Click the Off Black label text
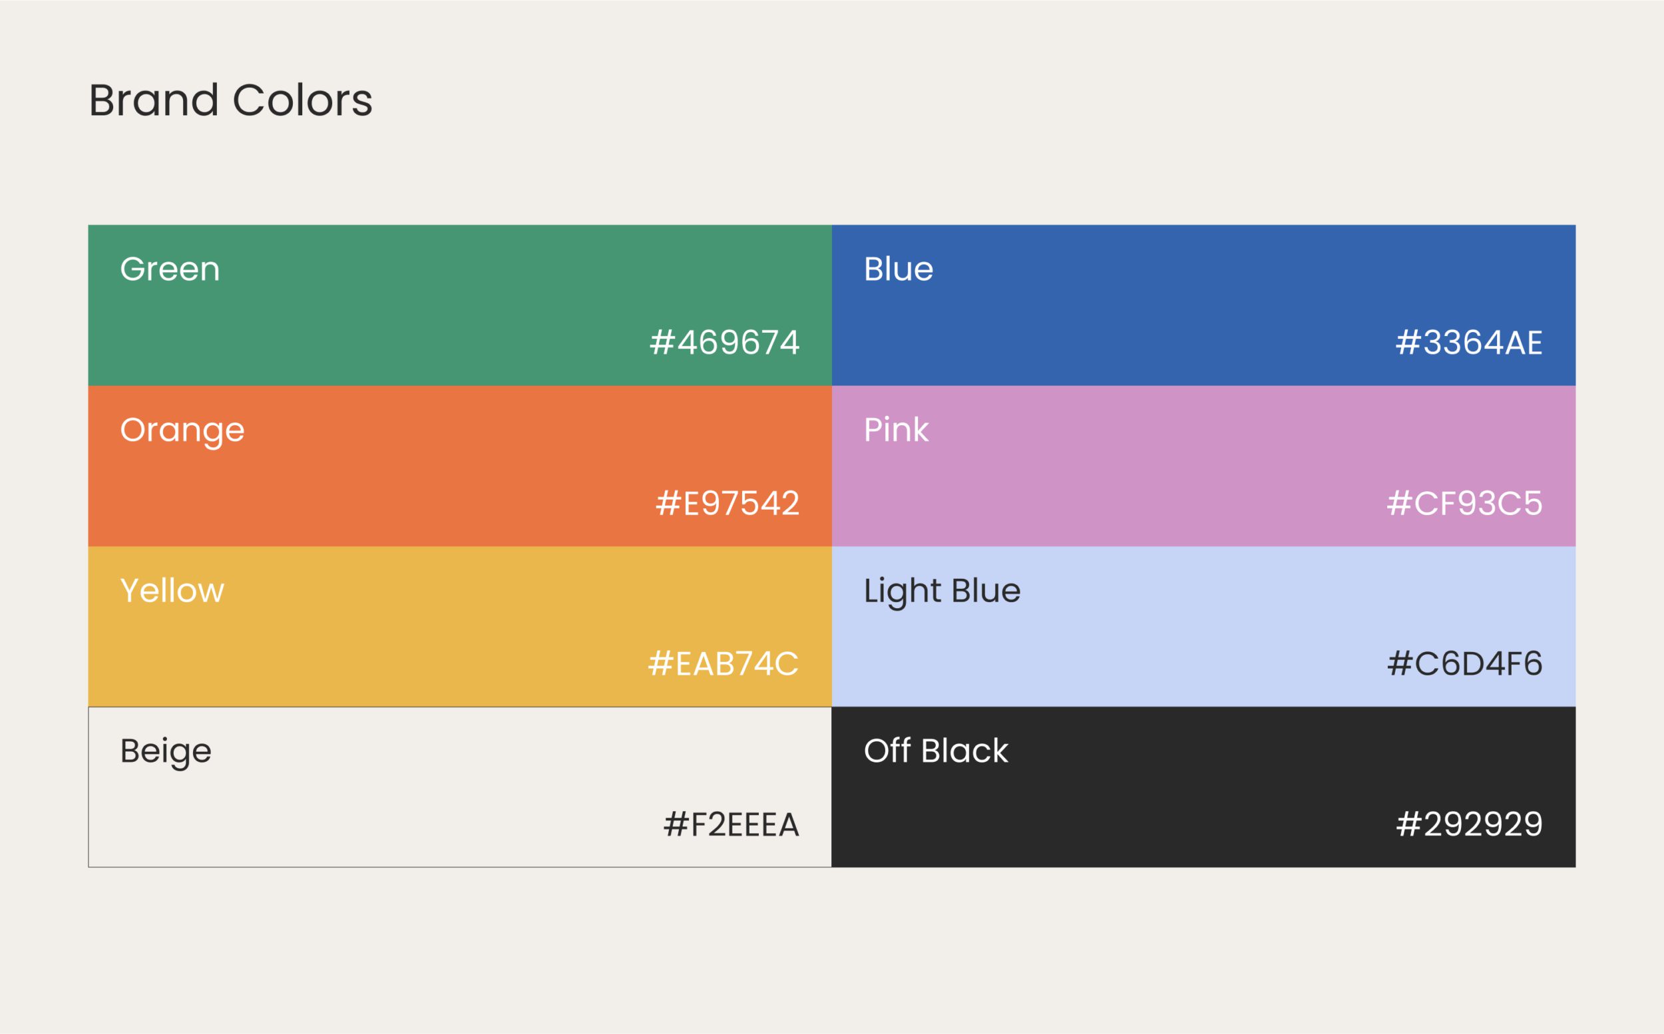The image size is (1664, 1034). 936,751
